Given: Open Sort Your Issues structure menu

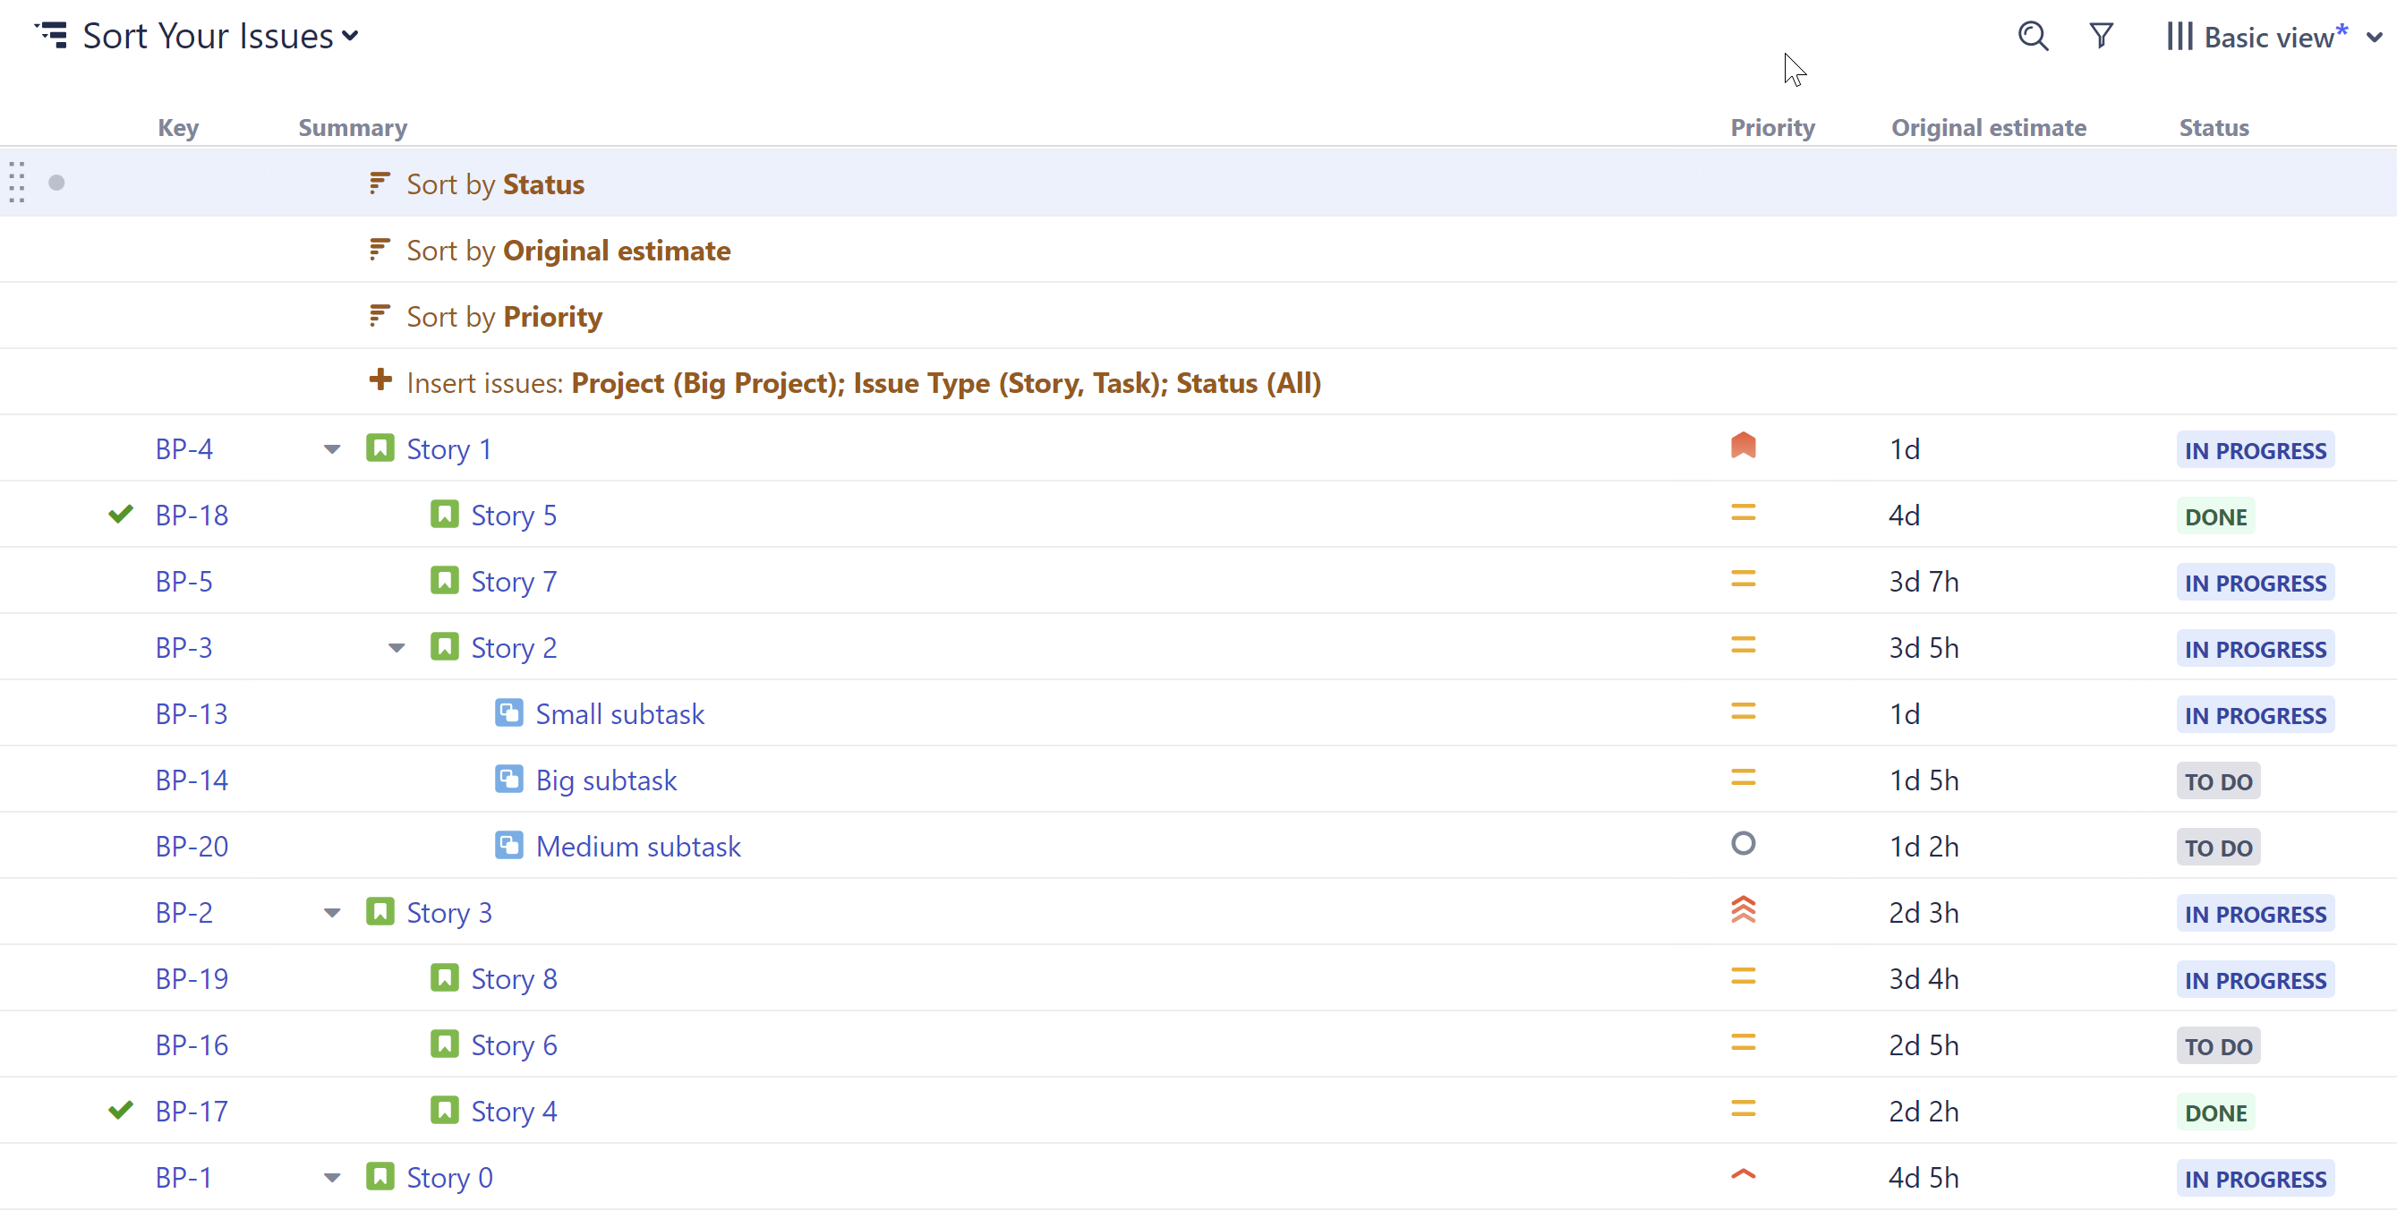Looking at the screenshot, I should [219, 37].
